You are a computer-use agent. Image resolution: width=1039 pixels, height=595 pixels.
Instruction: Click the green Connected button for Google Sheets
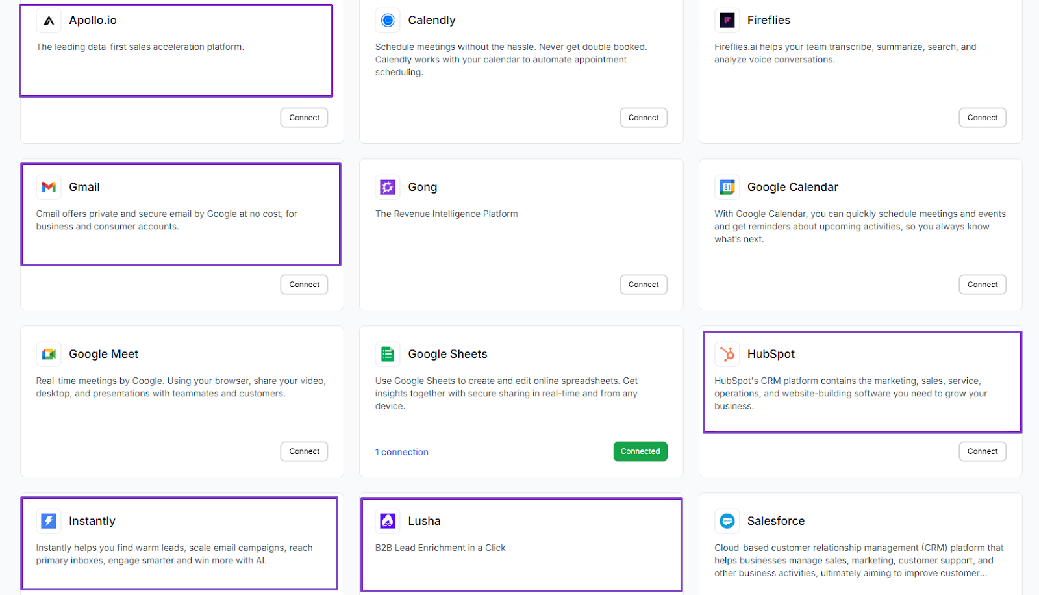(x=640, y=451)
